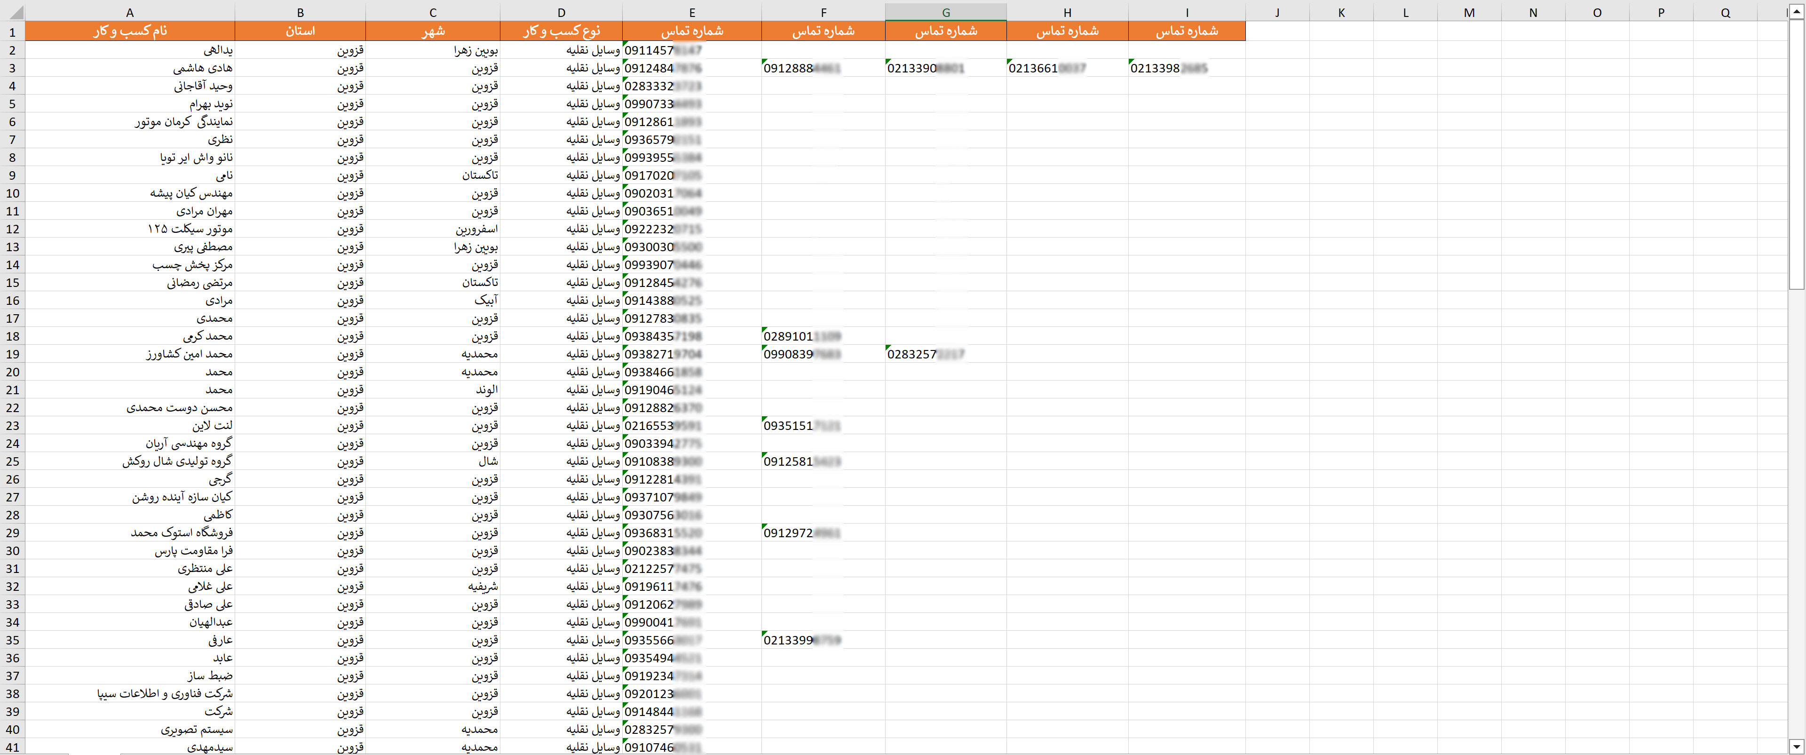Select column E header
The image size is (1806, 755).
click(x=692, y=12)
